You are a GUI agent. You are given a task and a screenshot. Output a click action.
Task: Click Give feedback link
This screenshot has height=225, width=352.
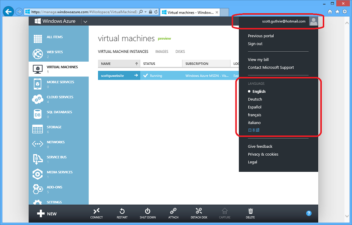click(x=260, y=147)
